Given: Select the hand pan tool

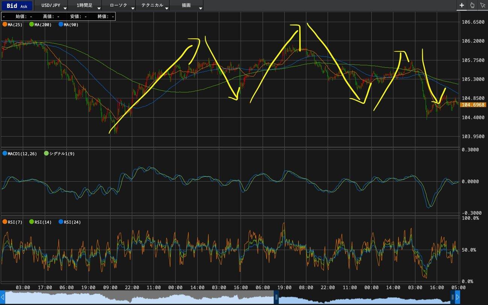Looking at the screenshot, I should pos(473,5).
